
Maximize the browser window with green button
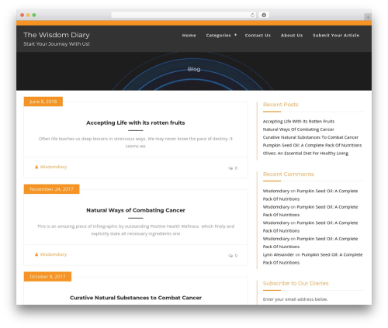34,15
